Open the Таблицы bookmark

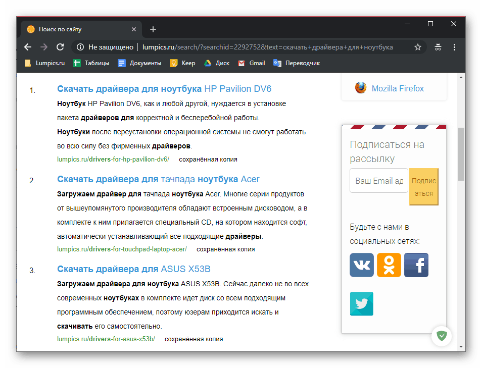[x=91, y=63]
